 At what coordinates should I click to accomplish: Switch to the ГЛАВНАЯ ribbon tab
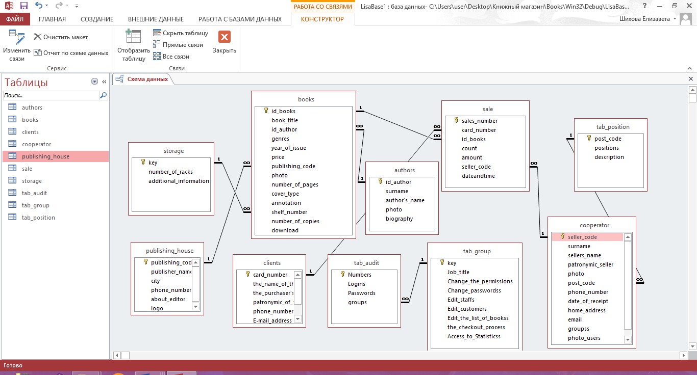(52, 19)
